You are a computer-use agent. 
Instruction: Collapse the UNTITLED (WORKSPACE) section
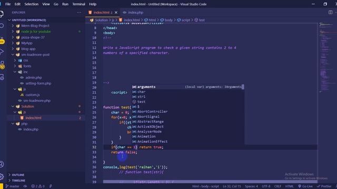29,20
